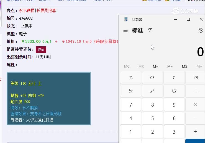This screenshot has width=205, height=143.
Task: Click the price text ￥5333.00
Action: (x=37, y=41)
